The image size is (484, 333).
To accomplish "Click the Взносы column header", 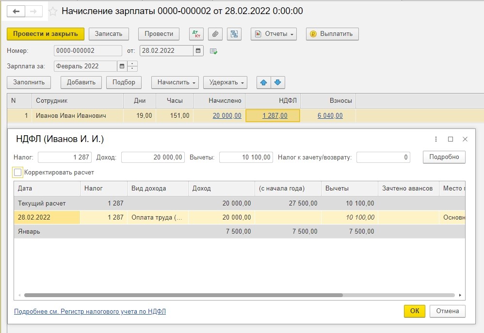I will pos(328,101).
